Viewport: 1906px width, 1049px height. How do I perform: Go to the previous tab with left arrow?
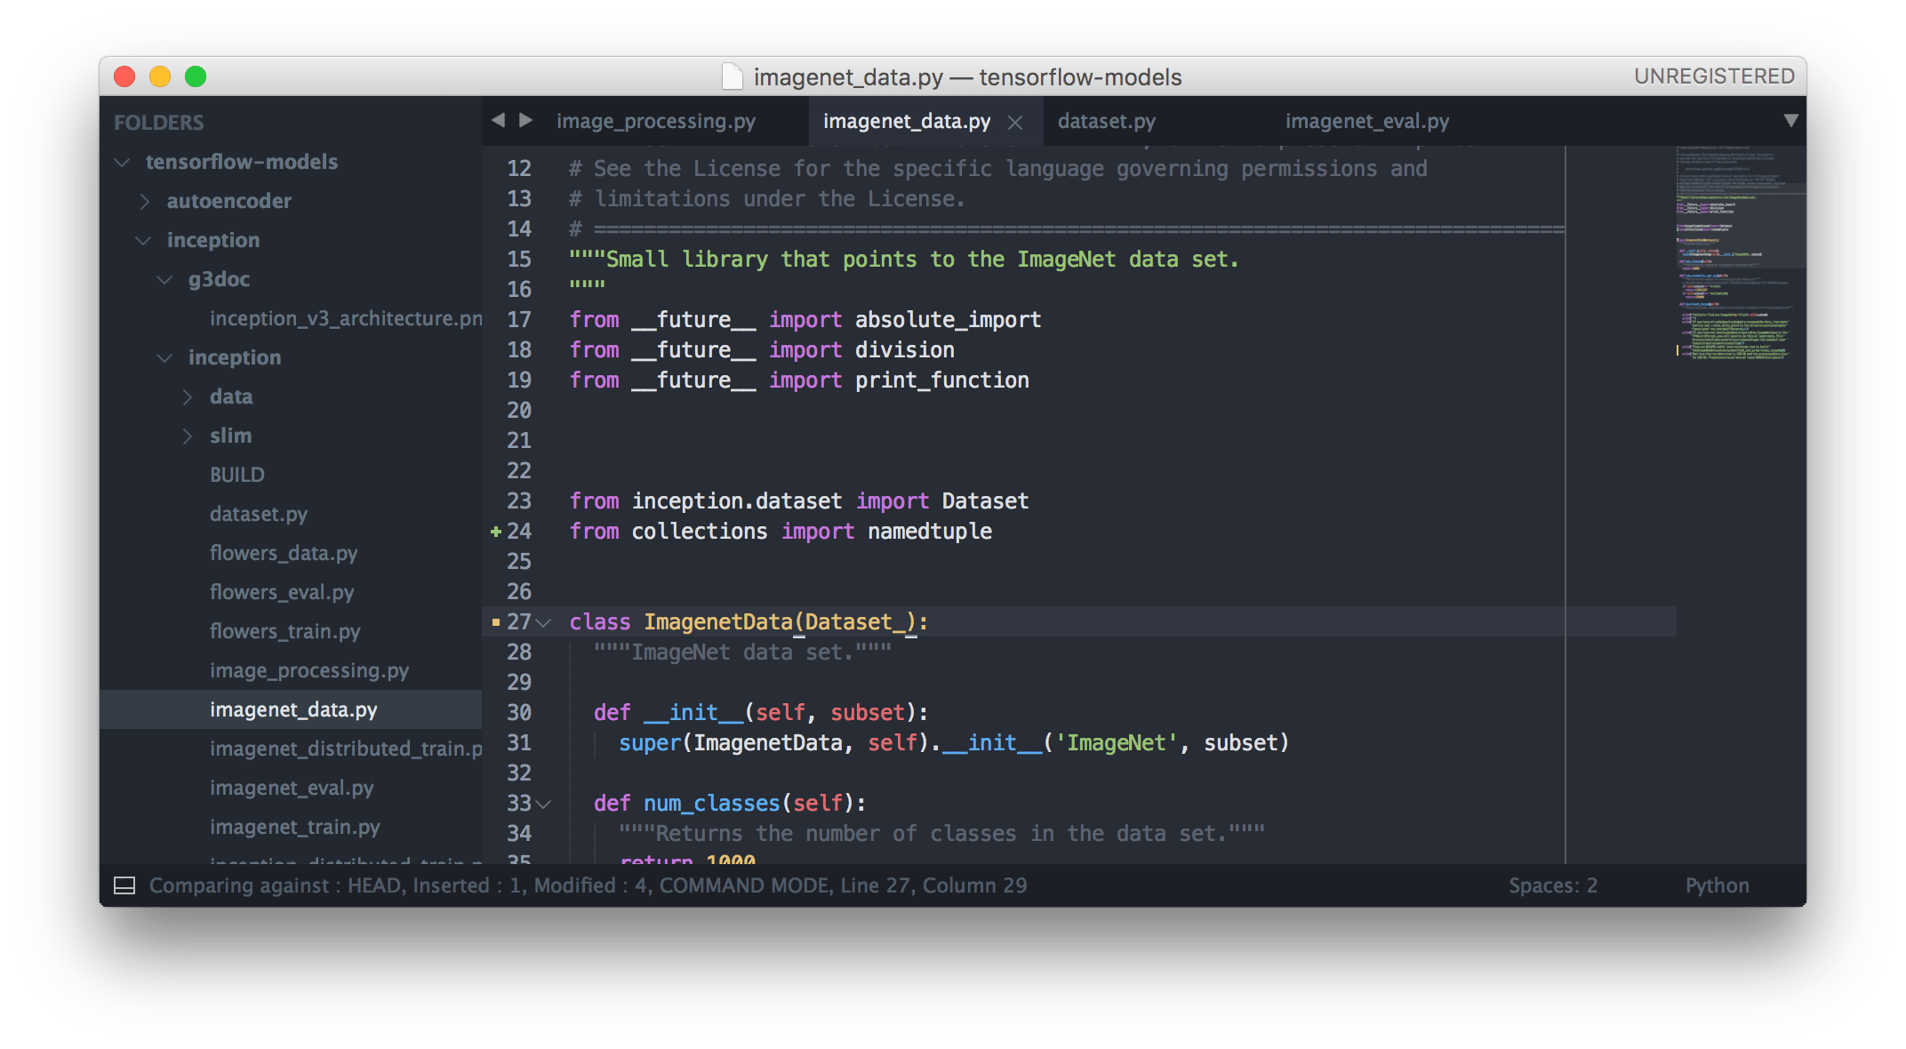pos(498,120)
